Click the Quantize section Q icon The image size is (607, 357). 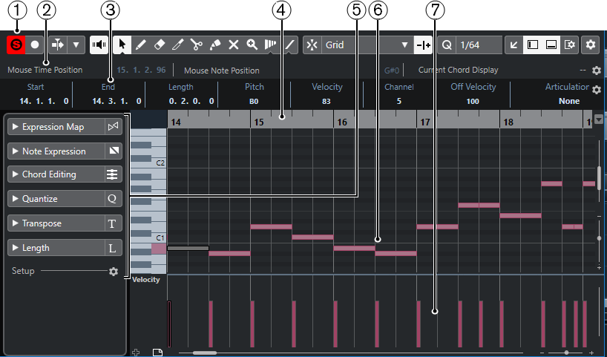pos(112,199)
